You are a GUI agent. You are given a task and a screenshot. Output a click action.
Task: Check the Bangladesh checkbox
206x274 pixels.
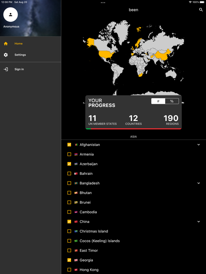pyautogui.click(x=69, y=183)
